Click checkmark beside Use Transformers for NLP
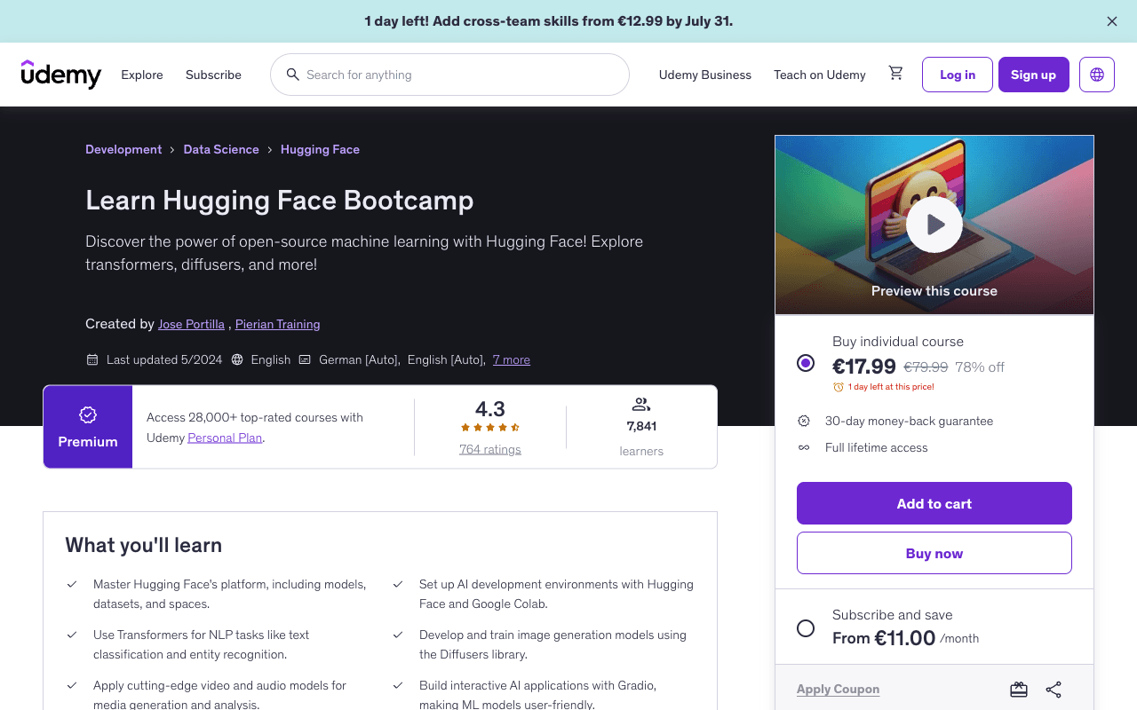Image resolution: width=1137 pixels, height=710 pixels. coord(71,635)
